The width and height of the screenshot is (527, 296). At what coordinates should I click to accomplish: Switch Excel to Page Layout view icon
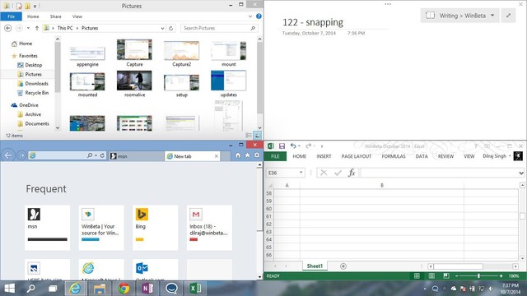pos(431,276)
